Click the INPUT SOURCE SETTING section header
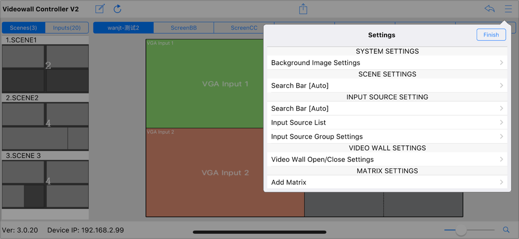519x239 pixels. 387,97
